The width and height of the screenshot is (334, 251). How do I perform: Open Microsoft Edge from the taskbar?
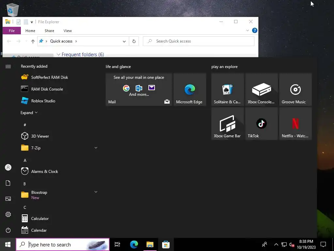pos(134,244)
